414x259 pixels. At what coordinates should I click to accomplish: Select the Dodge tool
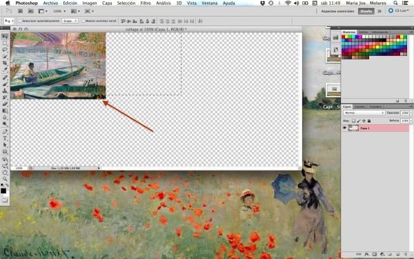click(5, 124)
